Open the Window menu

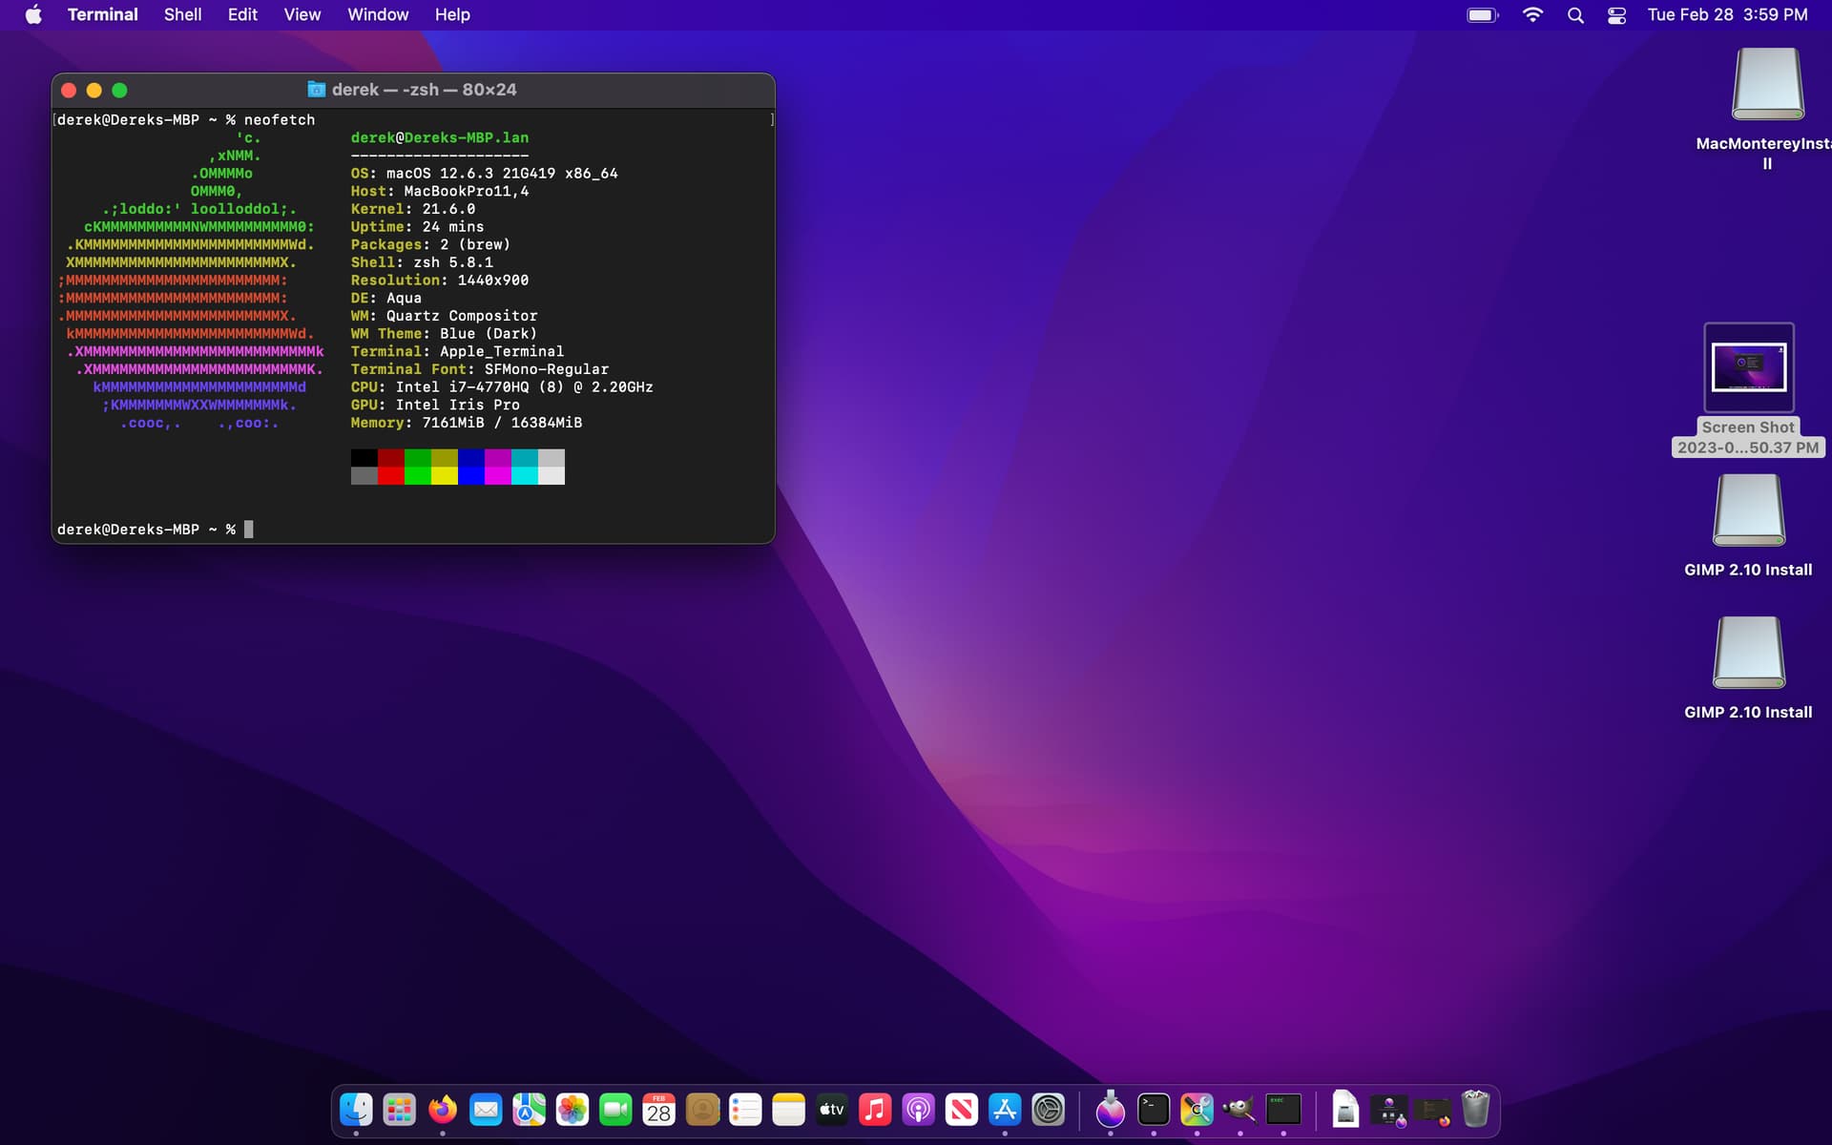click(x=378, y=14)
